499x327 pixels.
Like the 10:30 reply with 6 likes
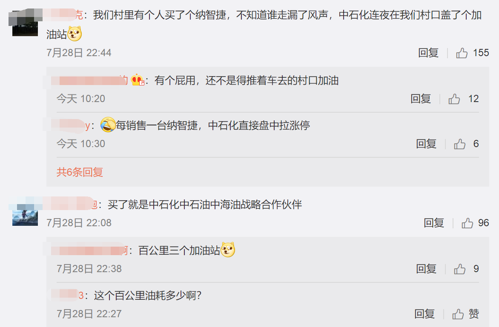tap(459, 144)
